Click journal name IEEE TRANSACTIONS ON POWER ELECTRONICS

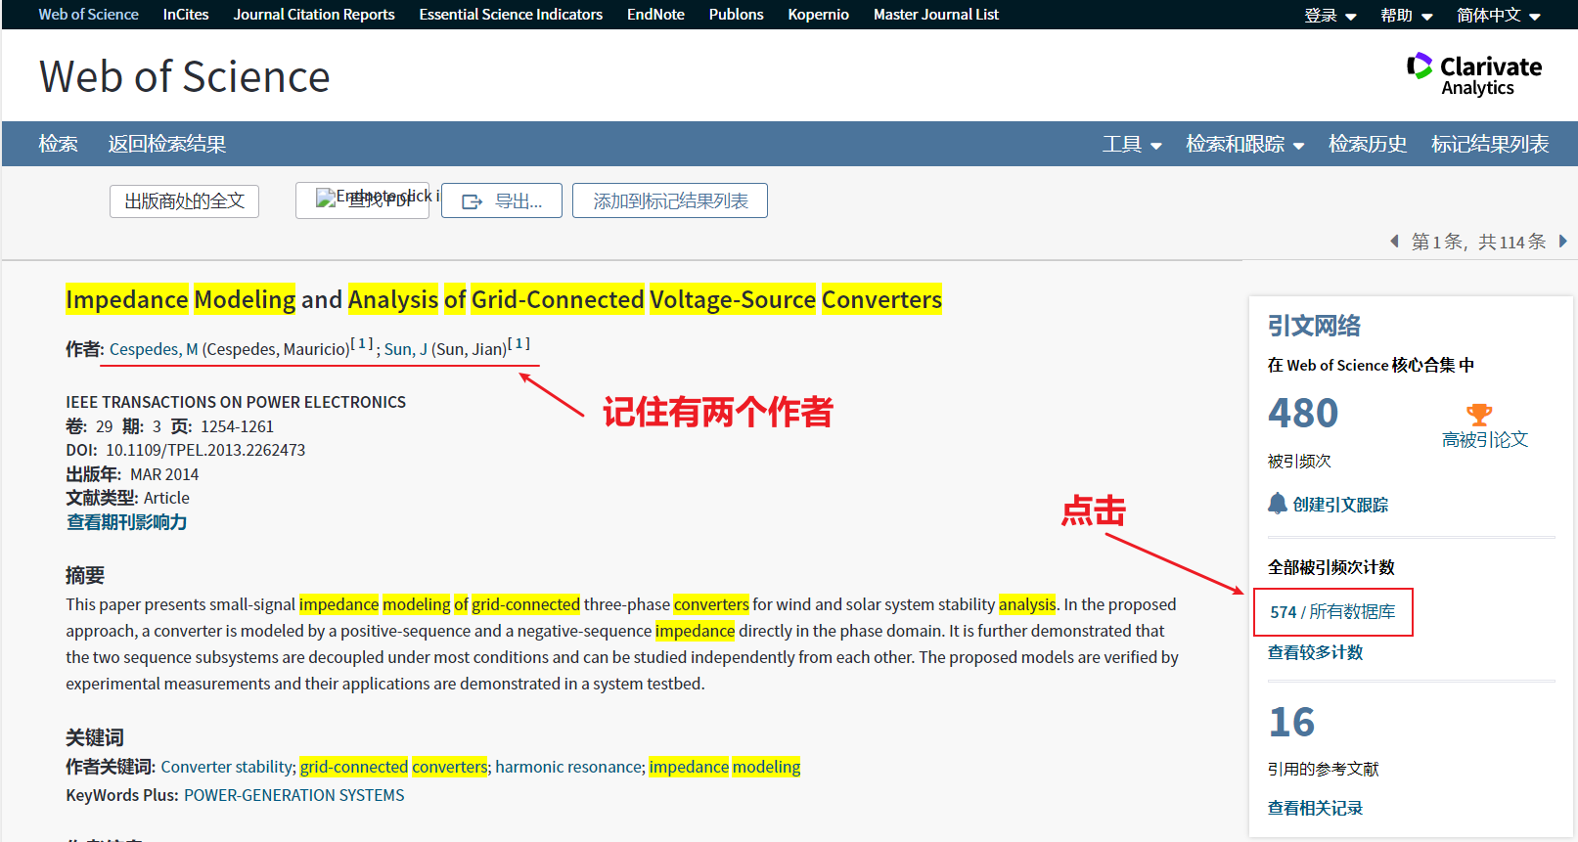click(236, 402)
